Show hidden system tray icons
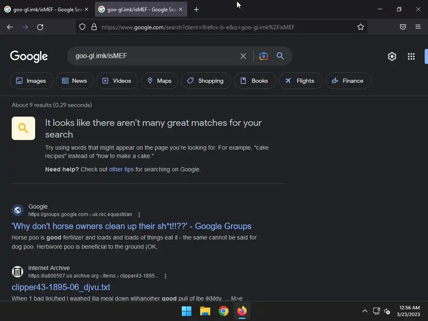 tap(364, 311)
